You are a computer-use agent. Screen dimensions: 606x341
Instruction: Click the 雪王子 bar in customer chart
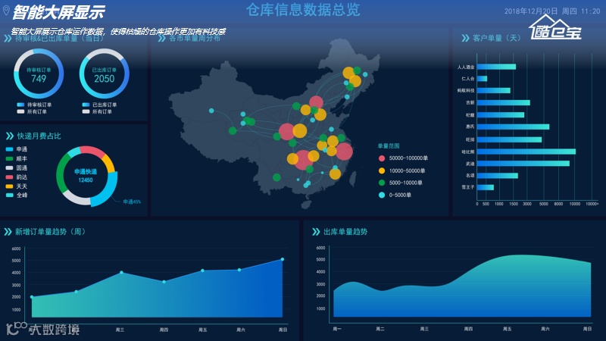[x=486, y=187]
